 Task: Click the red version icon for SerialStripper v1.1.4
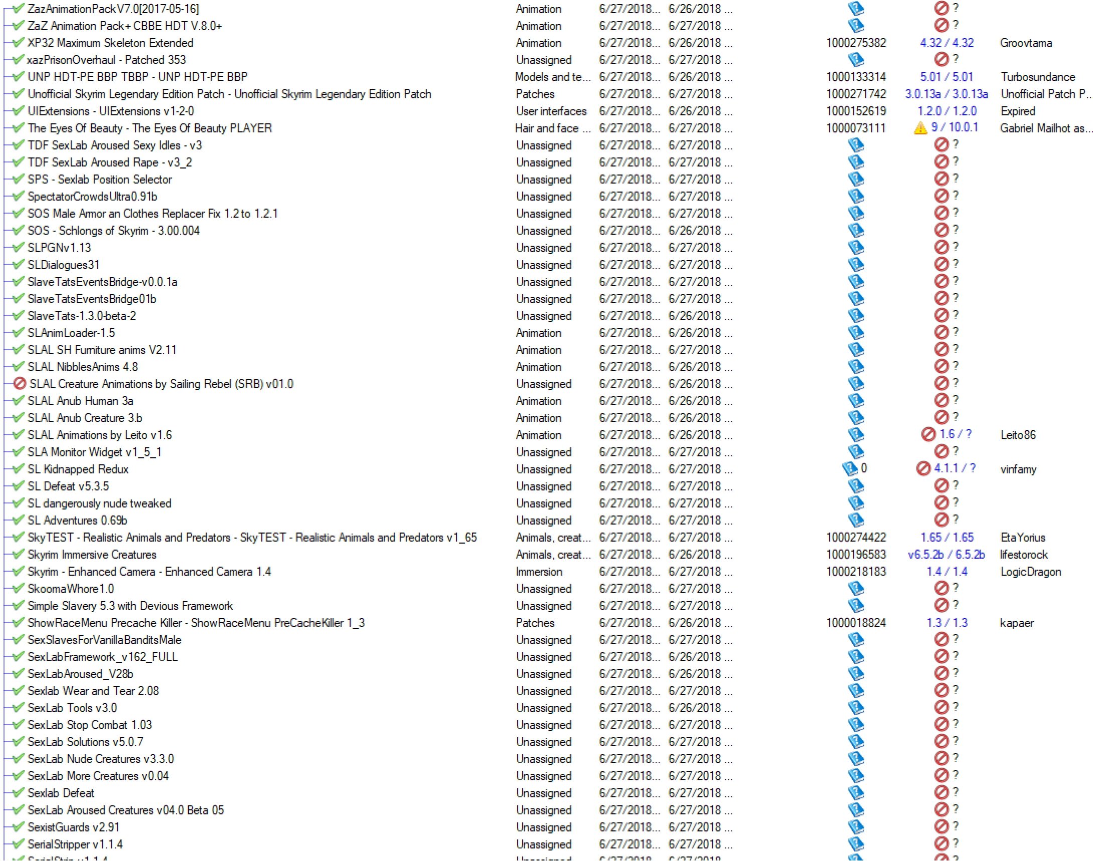coord(941,844)
